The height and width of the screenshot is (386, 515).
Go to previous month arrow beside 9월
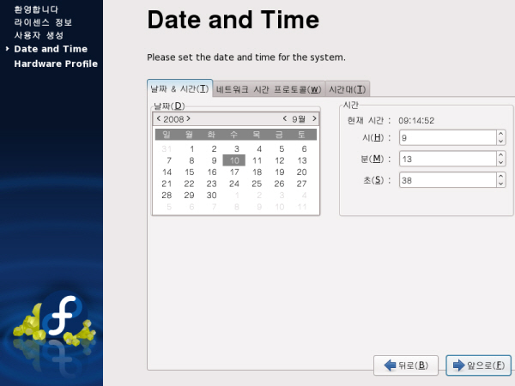click(285, 119)
